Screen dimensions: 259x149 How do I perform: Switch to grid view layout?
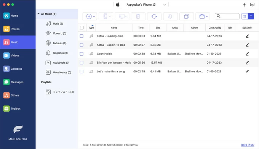[245, 16]
